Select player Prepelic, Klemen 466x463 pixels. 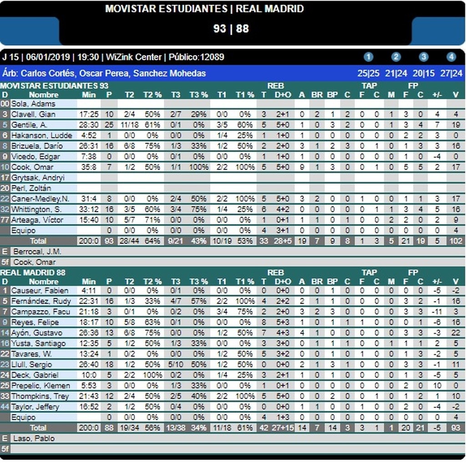[41, 386]
